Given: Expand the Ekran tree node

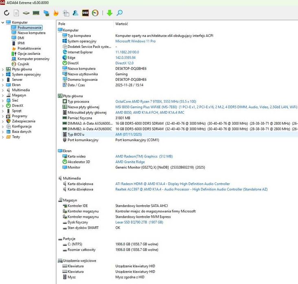Looking at the screenshot, I should 3,85.
